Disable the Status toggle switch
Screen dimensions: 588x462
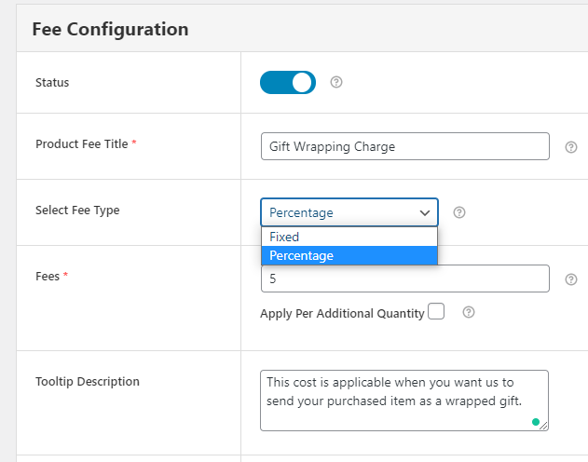click(288, 82)
